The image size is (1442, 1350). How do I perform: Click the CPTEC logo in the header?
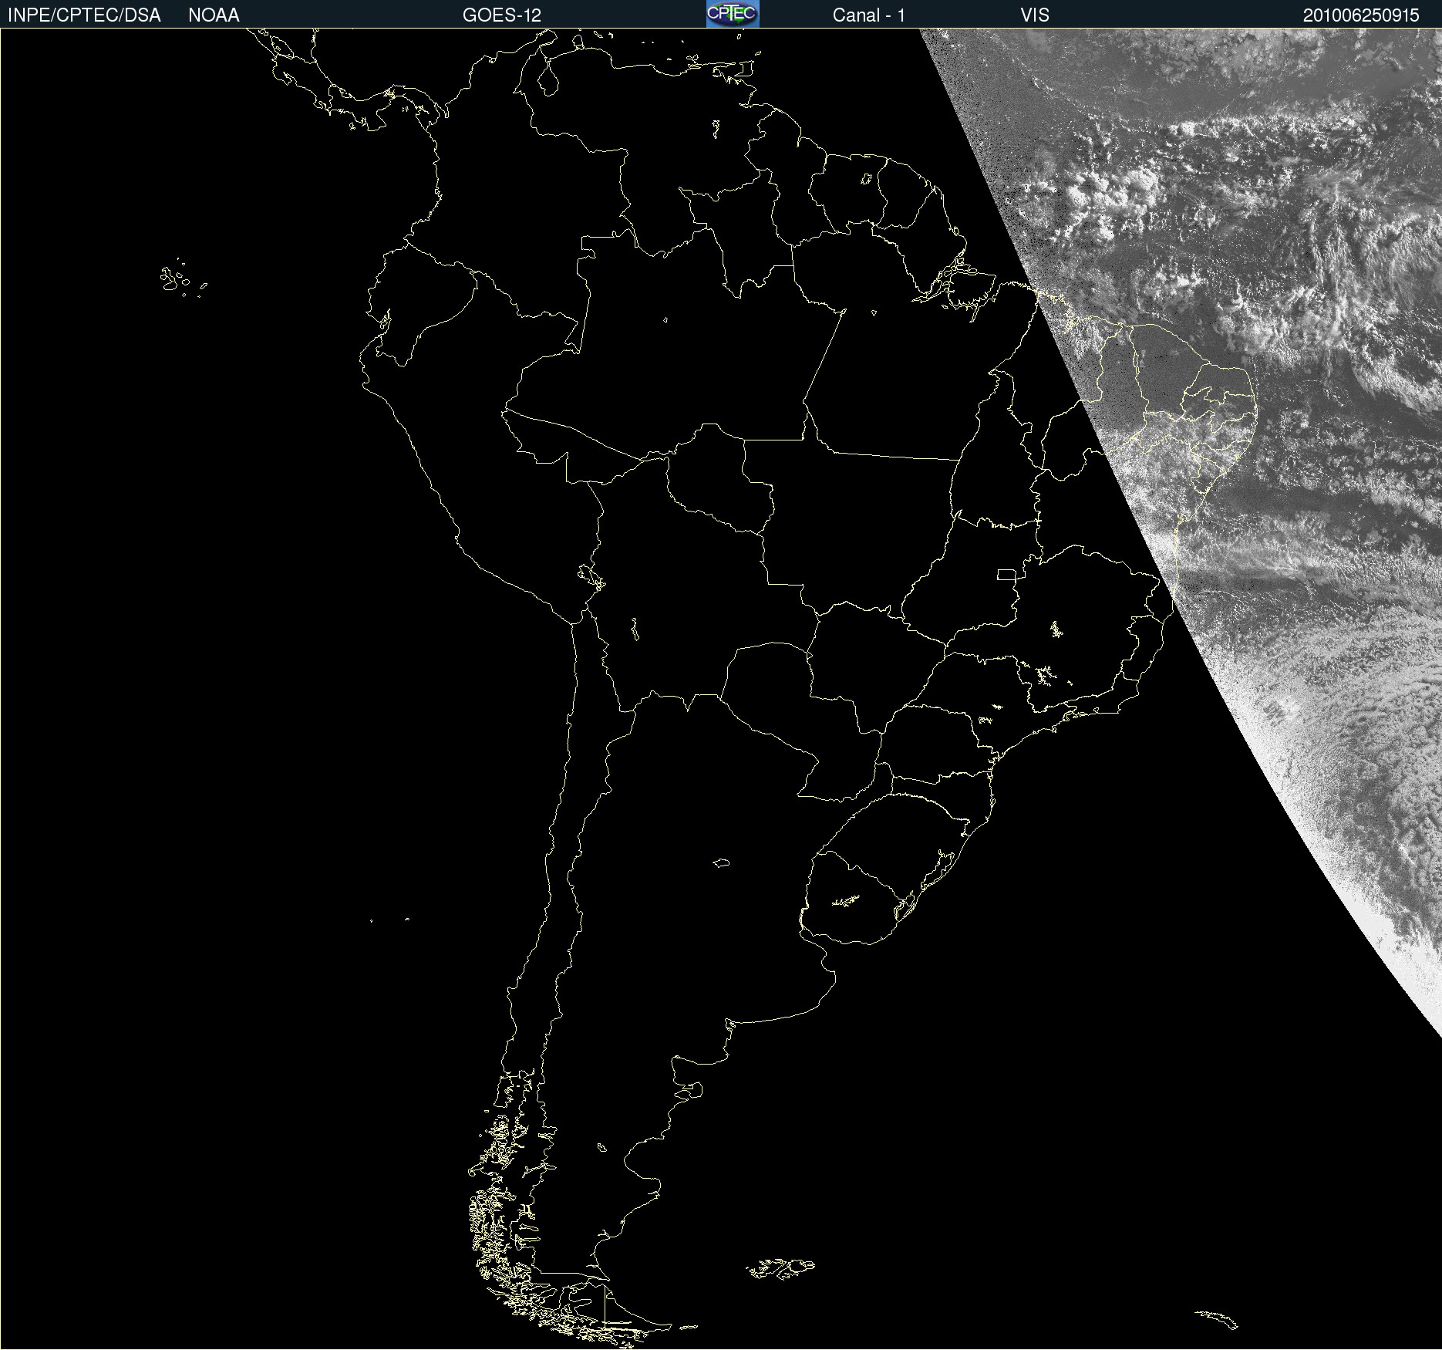pyautogui.click(x=733, y=14)
